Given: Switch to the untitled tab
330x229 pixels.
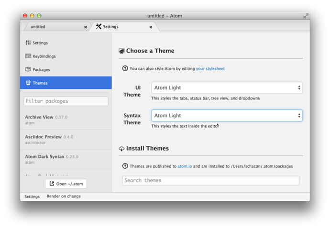Looking at the screenshot, I should [x=53, y=27].
